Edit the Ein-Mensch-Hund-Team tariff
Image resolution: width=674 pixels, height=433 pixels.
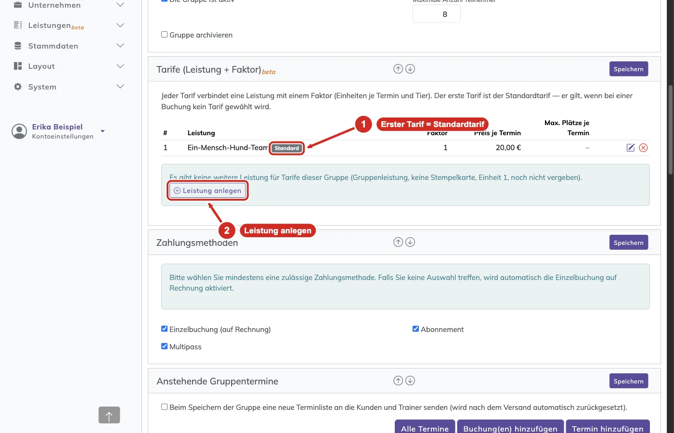(631, 148)
